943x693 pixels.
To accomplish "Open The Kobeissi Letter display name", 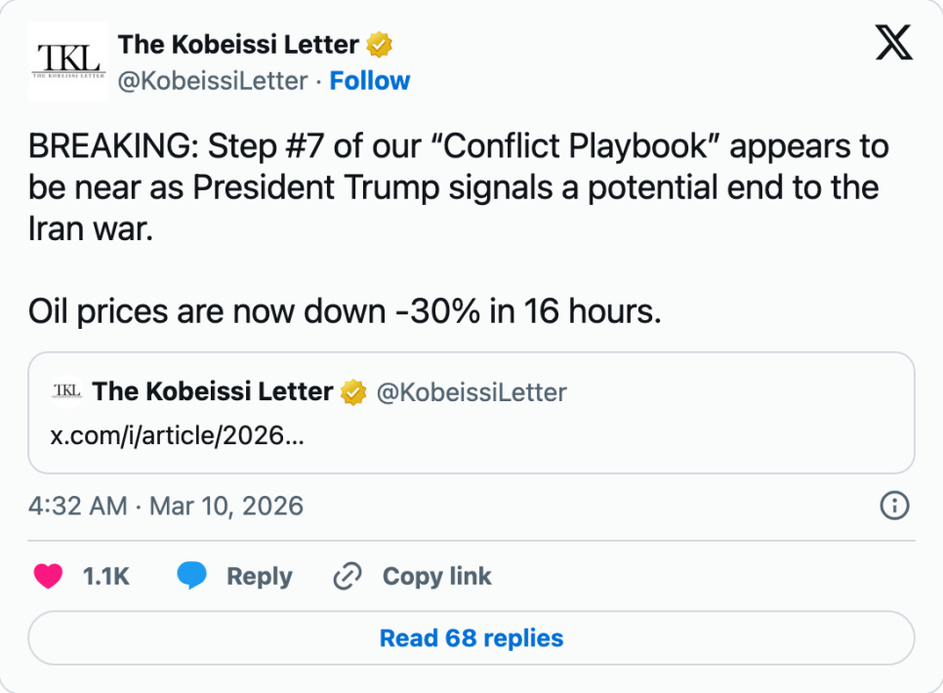I will 238,45.
